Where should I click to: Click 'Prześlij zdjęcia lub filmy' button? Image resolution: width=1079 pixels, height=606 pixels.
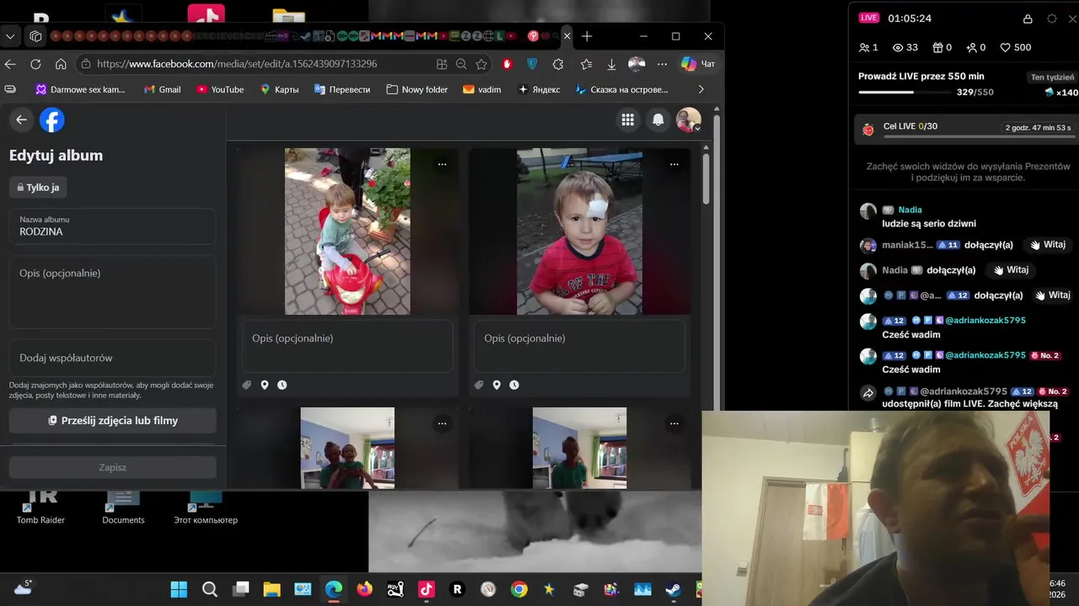click(113, 420)
